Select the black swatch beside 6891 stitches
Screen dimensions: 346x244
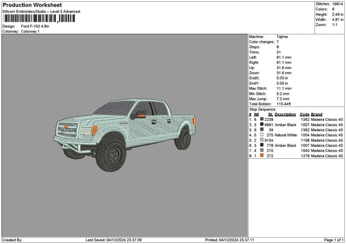point(262,124)
